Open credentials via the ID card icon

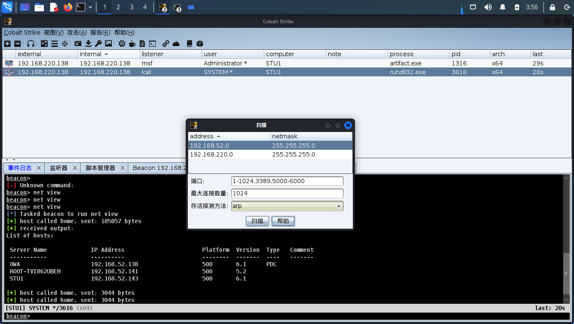tap(78, 43)
